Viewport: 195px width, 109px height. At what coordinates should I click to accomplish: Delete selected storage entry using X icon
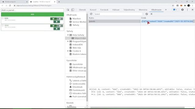(x=151, y=14)
